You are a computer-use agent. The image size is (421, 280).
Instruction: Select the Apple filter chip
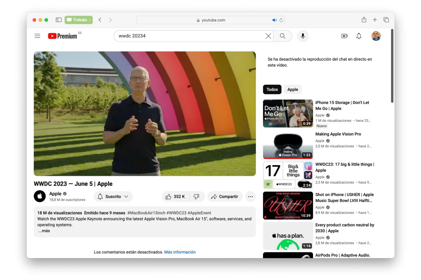pyautogui.click(x=293, y=90)
